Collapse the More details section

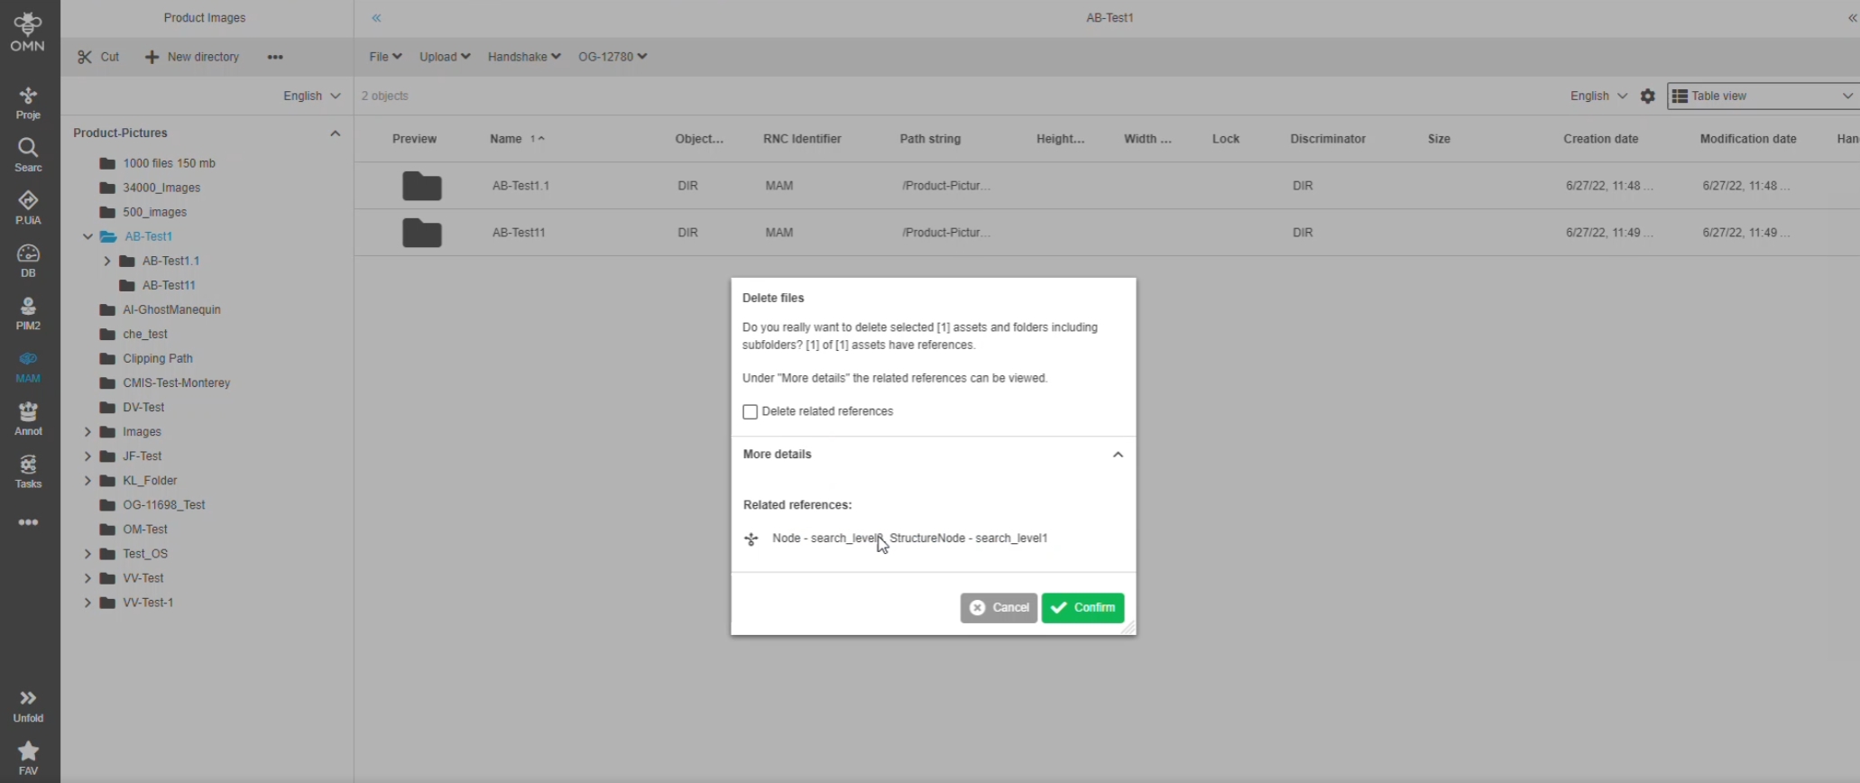point(1117,455)
